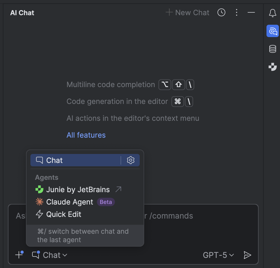This screenshot has height=268, width=280.
Task: Start a New Chat
Action: (187, 13)
